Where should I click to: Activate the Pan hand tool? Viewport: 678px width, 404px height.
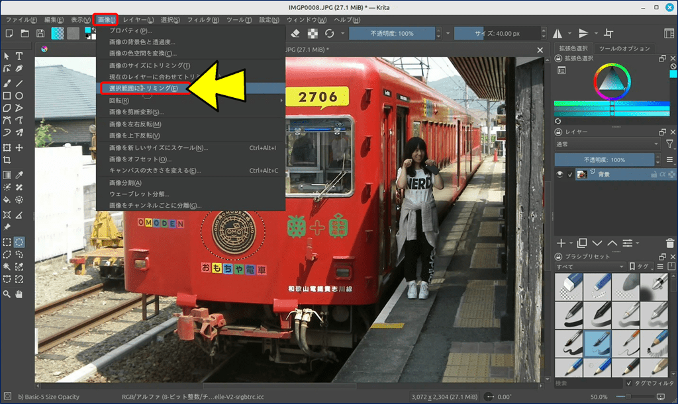coord(19,294)
